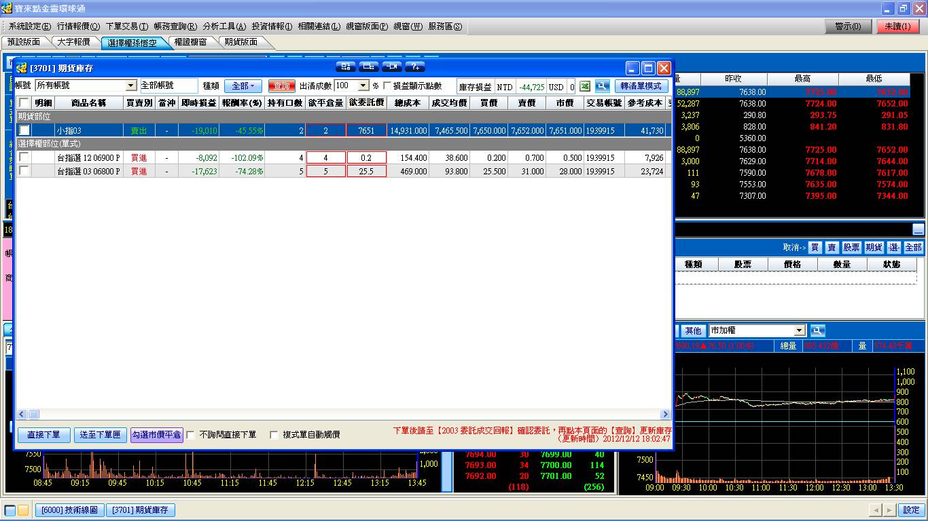Click the magnifier search icon beside USD field
The height and width of the screenshot is (521, 928).
[x=602, y=86]
